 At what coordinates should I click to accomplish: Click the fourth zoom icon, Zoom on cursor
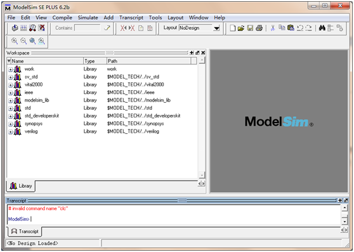point(41,41)
